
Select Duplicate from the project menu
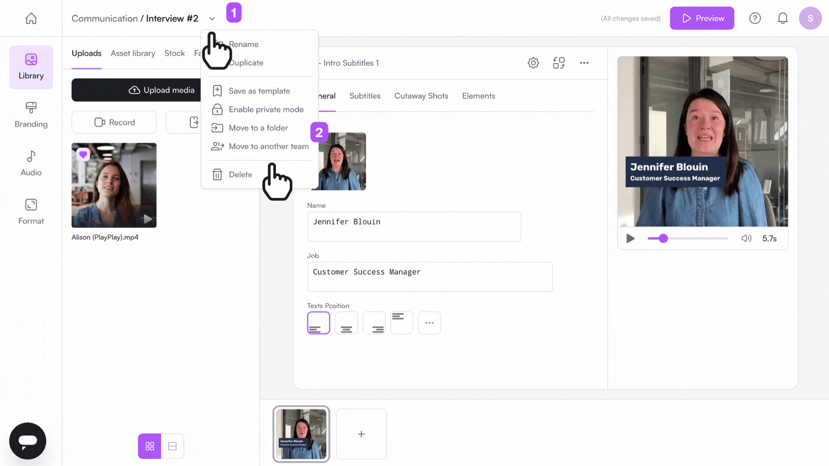coord(246,63)
